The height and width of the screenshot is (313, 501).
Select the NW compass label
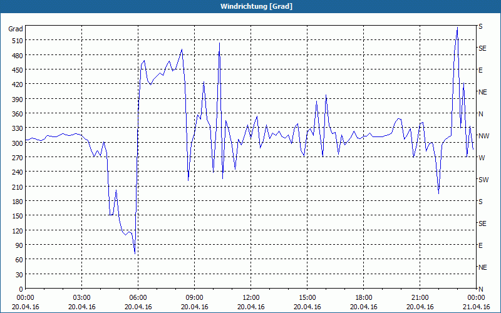483,136
